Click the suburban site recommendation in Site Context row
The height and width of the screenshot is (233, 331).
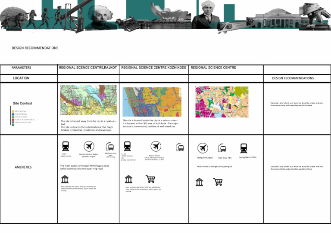pos(297,104)
